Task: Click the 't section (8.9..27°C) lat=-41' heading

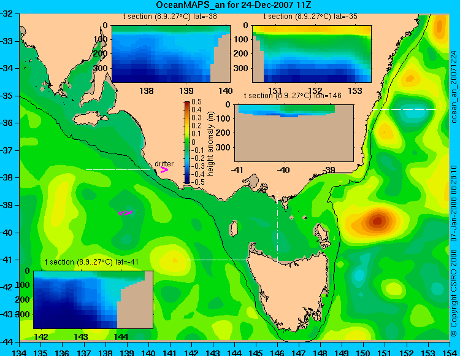Action: (91, 262)
